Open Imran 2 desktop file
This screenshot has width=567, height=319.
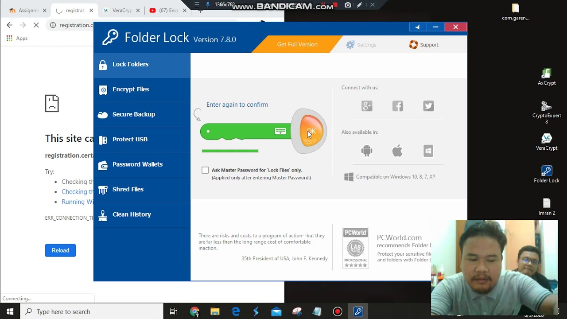547,207
